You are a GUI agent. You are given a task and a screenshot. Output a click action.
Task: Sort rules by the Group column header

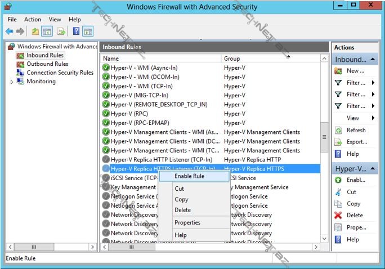(270, 59)
